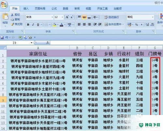Select the Cut scissors icon
Screen dimensions: 163x131
[12, 15]
